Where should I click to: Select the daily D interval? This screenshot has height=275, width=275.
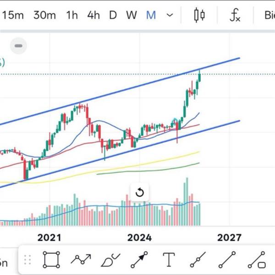(113, 15)
